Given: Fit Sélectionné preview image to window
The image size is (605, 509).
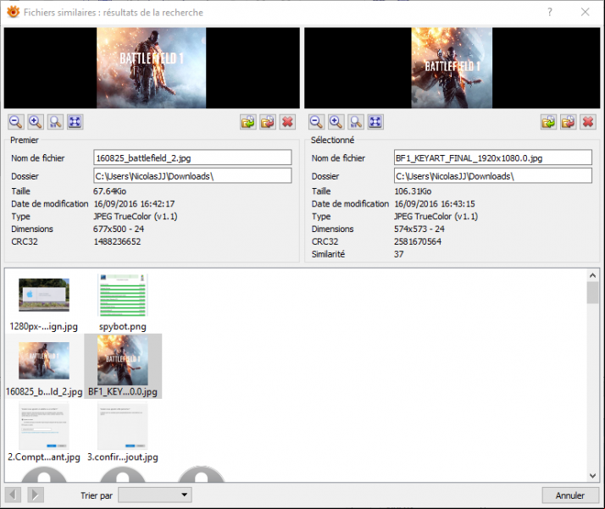Looking at the screenshot, I should coord(375,122).
